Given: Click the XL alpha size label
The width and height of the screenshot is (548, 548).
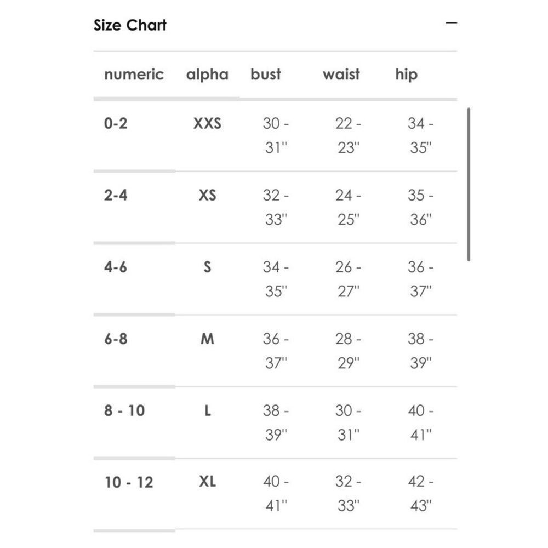Looking at the screenshot, I should click(x=207, y=482).
